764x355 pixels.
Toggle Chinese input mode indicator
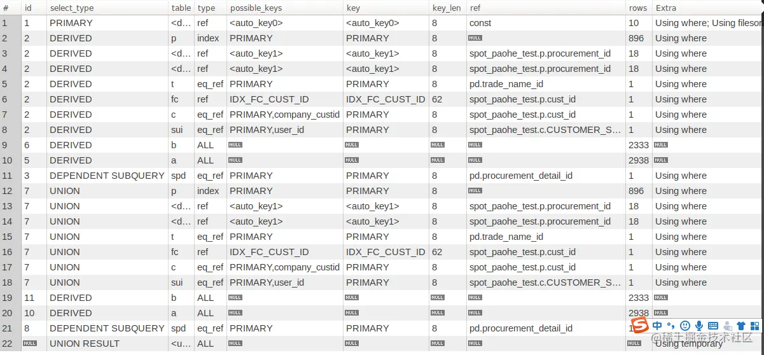pyautogui.click(x=657, y=326)
